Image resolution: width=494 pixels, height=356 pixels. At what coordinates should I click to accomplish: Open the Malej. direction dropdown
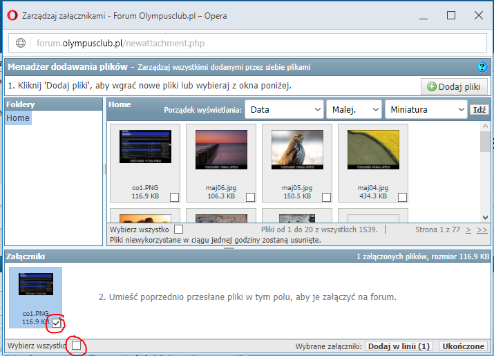click(353, 109)
